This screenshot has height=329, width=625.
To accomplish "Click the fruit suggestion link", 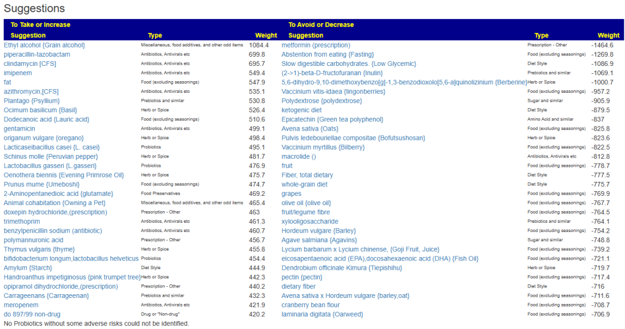I will pyautogui.click(x=287, y=165).
